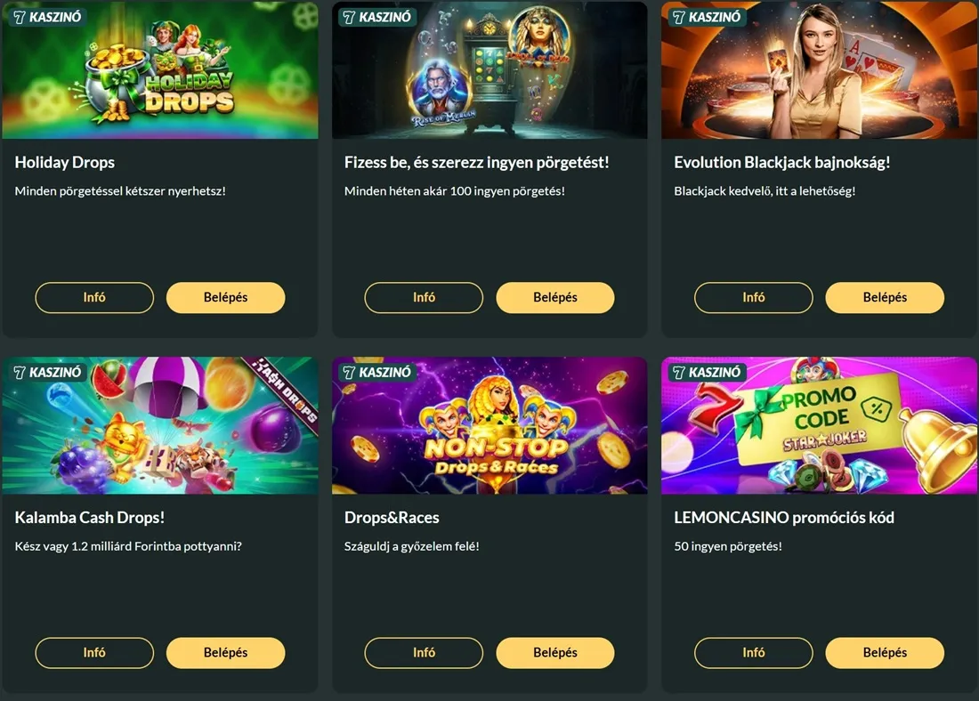Click Belépés under Holiday Drops
This screenshot has width=979, height=701.
pos(225,297)
